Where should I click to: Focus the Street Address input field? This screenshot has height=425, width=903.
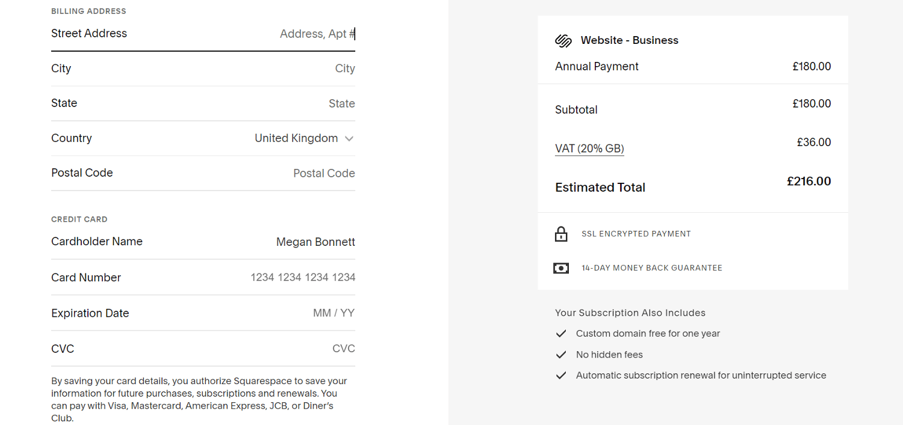[271, 34]
